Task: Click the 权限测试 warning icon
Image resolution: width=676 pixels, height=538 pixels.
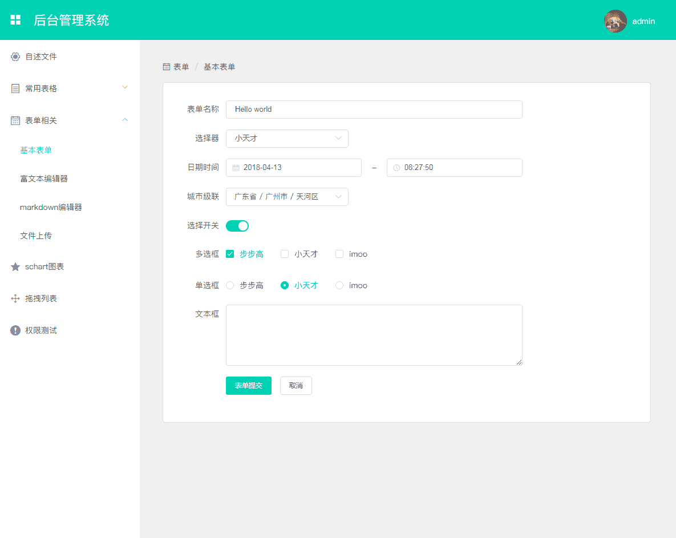Action: pos(15,331)
